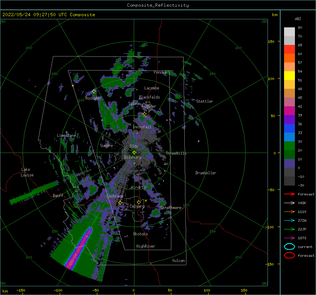This screenshot has height=295, width=316.
Task: Click the yellow radar site marker at Olds
Action: (134, 153)
